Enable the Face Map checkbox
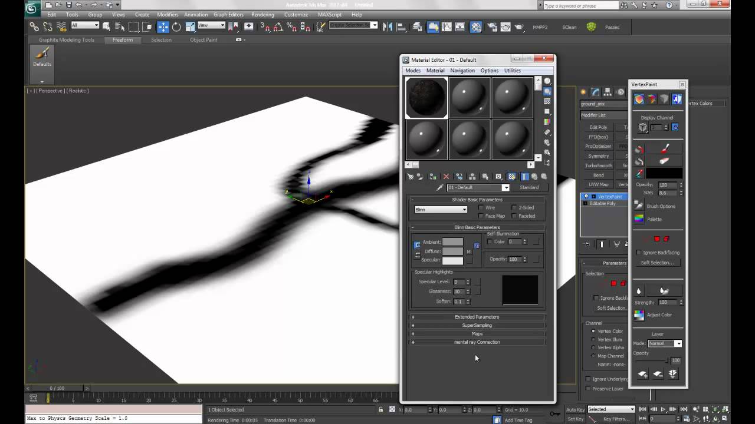This screenshot has height=424, width=755. [x=481, y=216]
